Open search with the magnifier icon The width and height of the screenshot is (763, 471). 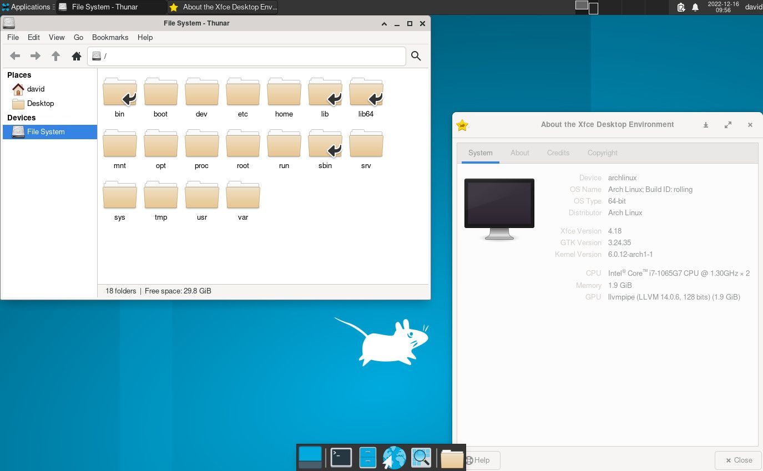point(416,56)
